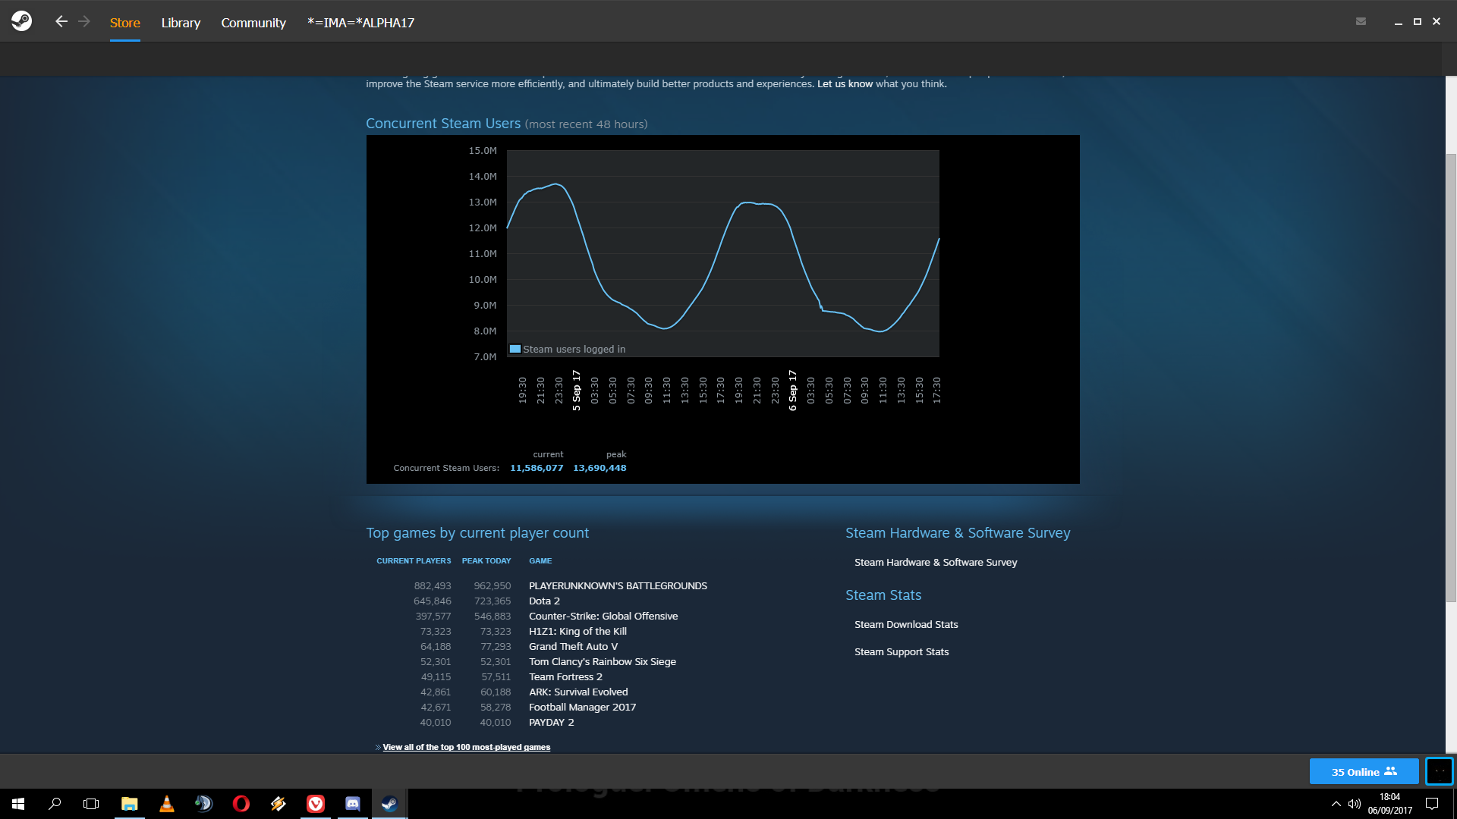Open PAYDAY 2 entry
The width and height of the screenshot is (1457, 819).
[x=551, y=722]
